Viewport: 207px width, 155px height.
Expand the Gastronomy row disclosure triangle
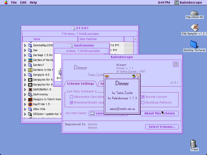25,94
